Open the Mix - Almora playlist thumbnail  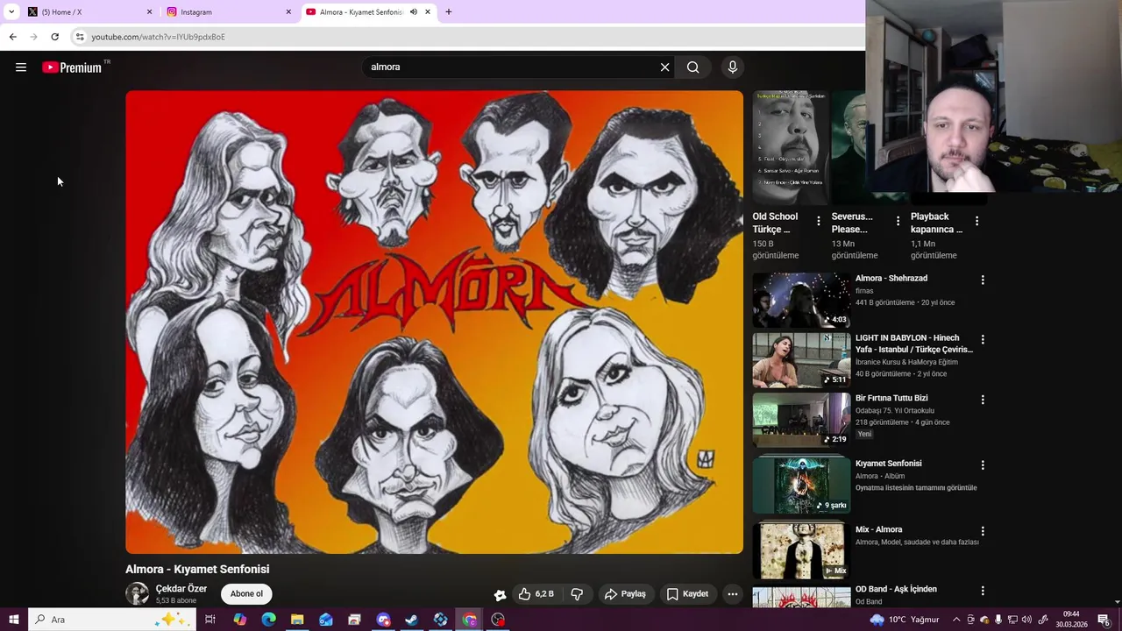coord(801,550)
